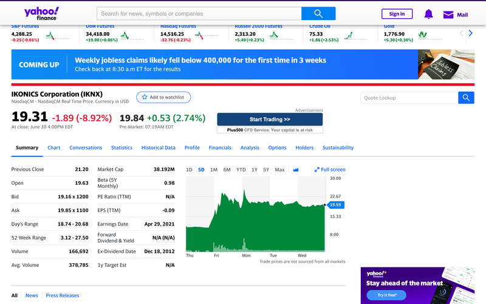This screenshot has width=486, height=304.
Task: Click the Previous Close value 21.20
Action: (x=81, y=170)
